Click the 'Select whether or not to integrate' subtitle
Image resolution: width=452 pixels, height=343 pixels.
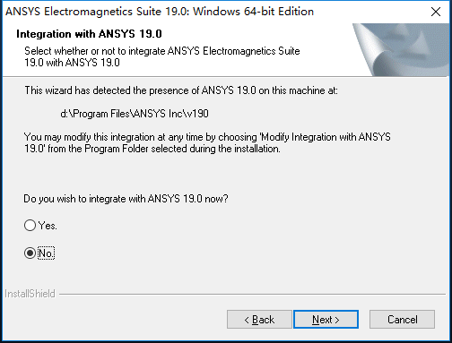162,51
